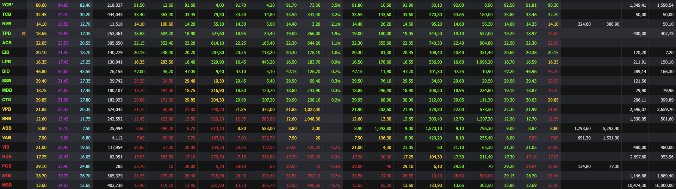Click ABB value 5,292,40
This screenshot has height=189, width=676.
[611, 129]
